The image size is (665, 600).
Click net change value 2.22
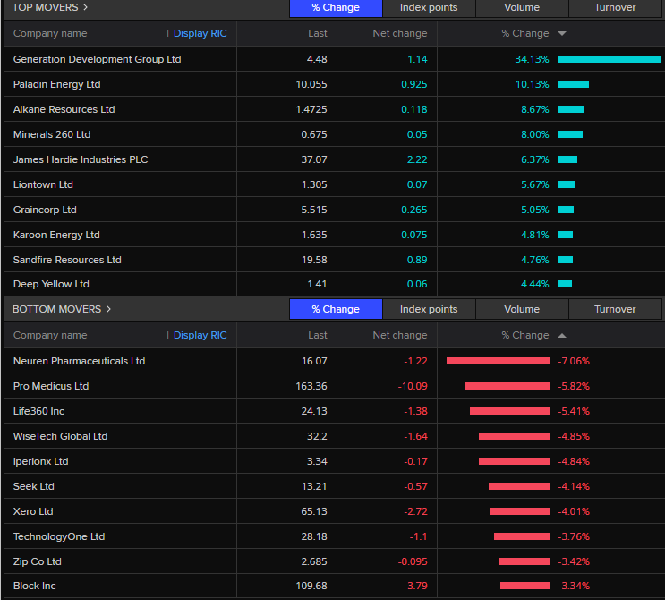point(417,159)
